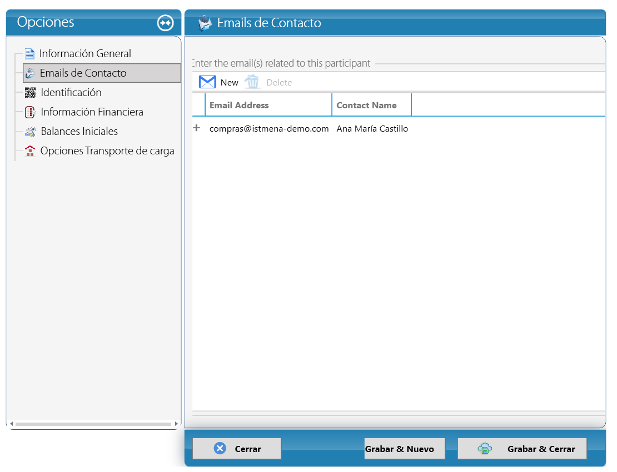Click the Emails de Contacto sidebar icon
The image size is (617, 472).
(30, 73)
